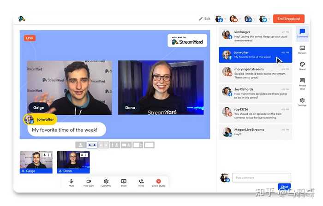The width and height of the screenshot is (323, 206).
Task: Open the Banners tab
Action: 302,50
